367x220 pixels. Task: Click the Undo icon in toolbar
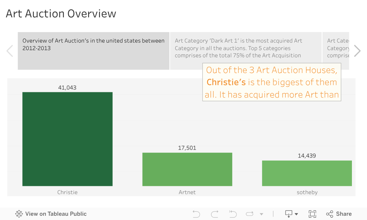point(196,214)
